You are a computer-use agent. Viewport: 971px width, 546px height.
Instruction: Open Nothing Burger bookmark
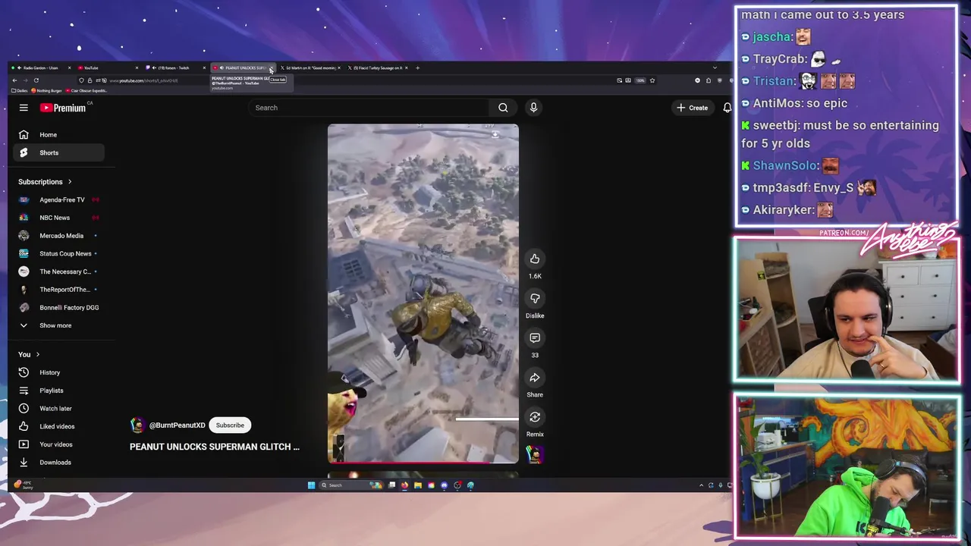tap(47, 90)
